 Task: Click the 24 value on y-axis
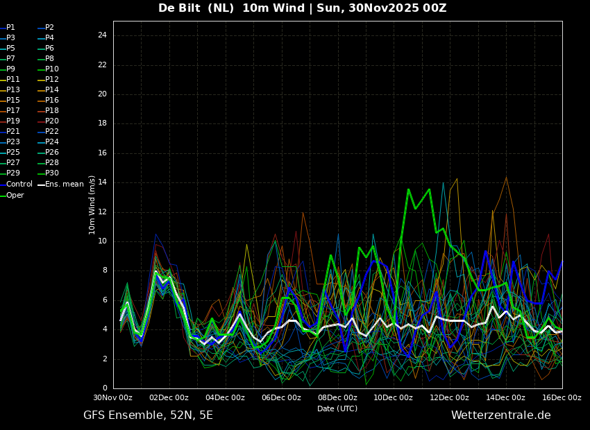click(102, 35)
